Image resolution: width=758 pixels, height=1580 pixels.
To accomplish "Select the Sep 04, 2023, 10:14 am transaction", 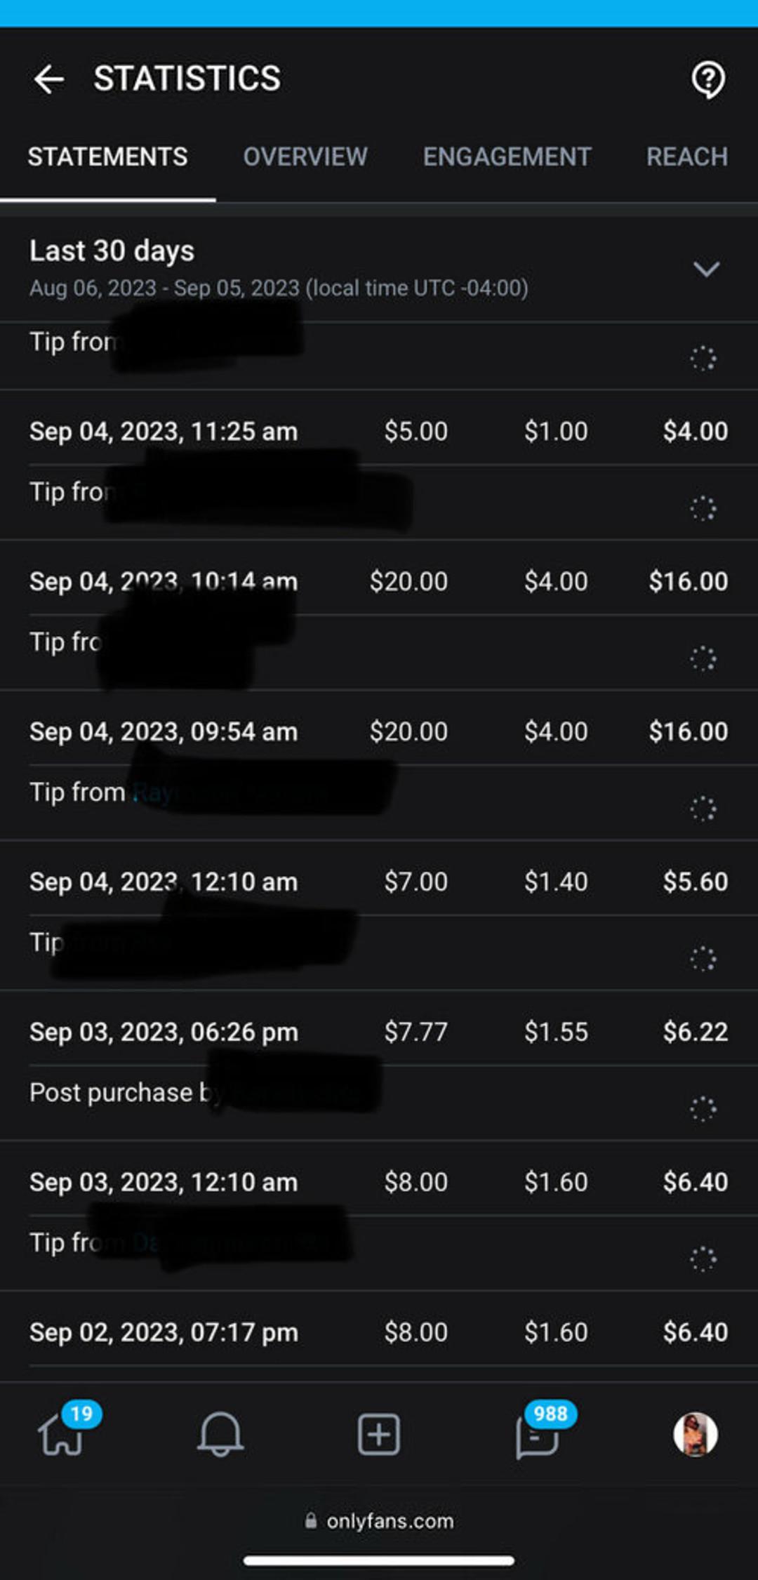I will pos(164,581).
